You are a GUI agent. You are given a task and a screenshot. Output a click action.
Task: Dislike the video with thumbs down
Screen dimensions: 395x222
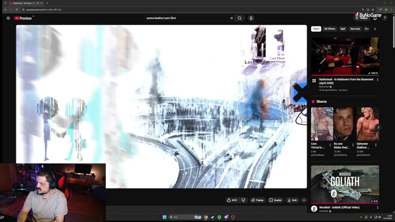click(x=243, y=200)
